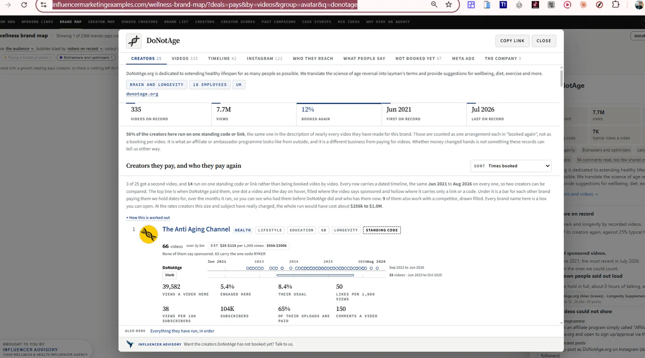Click the orange starburst extension icon
Image resolution: width=645 pixels, height=358 pixels.
tap(583, 5)
